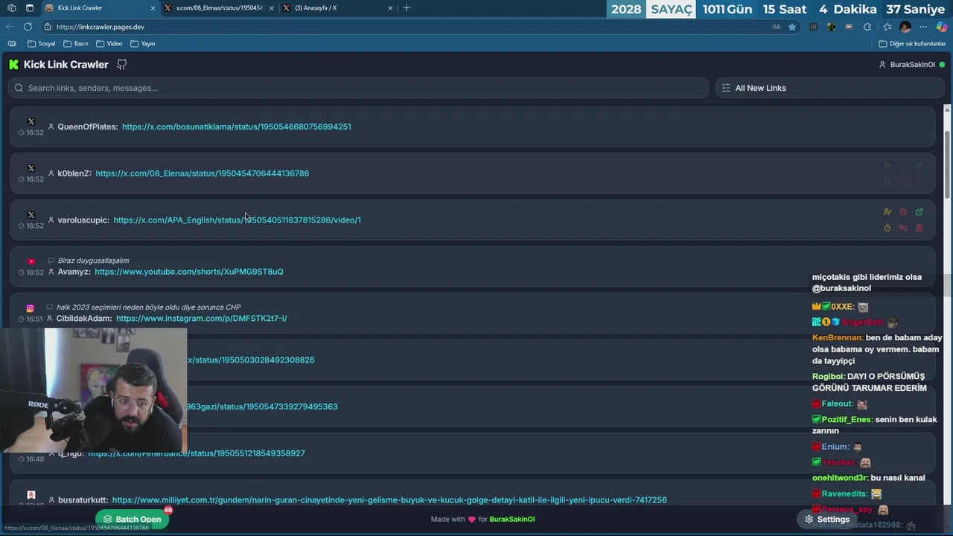The image size is (953, 536).
Task: Click BurakSakinOl link in footer
Action: point(511,519)
